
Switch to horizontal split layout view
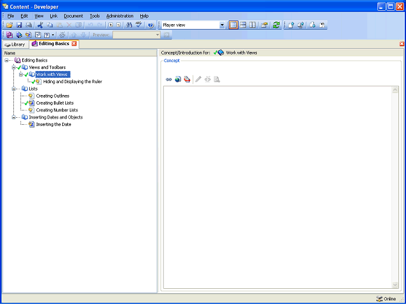click(243, 25)
